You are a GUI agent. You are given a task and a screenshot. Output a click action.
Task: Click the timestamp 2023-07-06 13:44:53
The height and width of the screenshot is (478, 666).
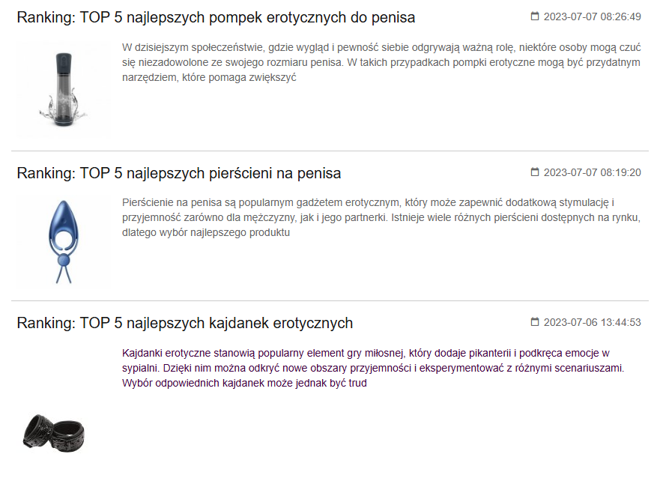592,322
